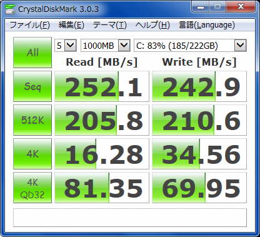Screen dimensions: 260x237
Task: Click the Seq read result 252.1
Action: tap(102, 86)
